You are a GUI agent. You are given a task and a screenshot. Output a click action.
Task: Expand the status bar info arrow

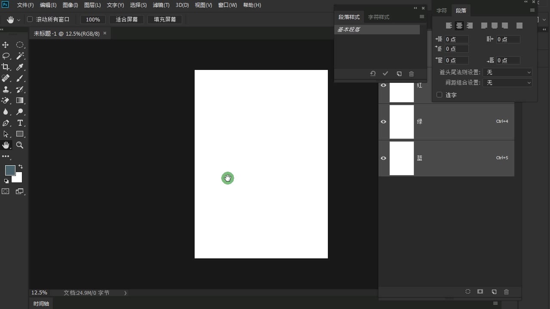[x=125, y=293]
